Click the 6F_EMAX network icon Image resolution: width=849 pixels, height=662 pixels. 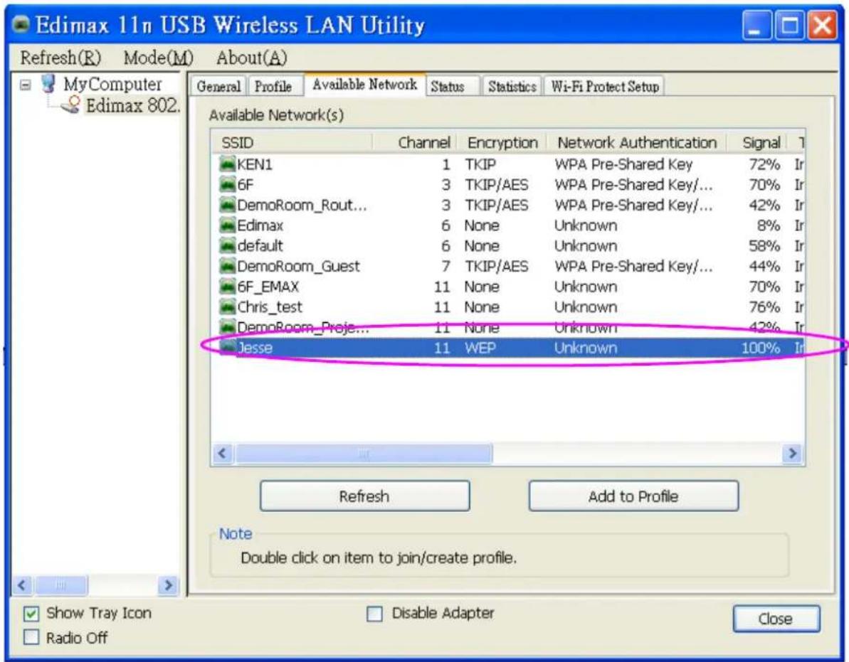click(228, 286)
